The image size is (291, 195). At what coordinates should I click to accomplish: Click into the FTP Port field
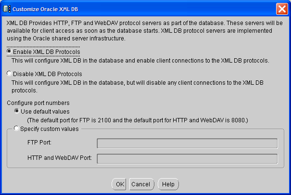[187, 143]
